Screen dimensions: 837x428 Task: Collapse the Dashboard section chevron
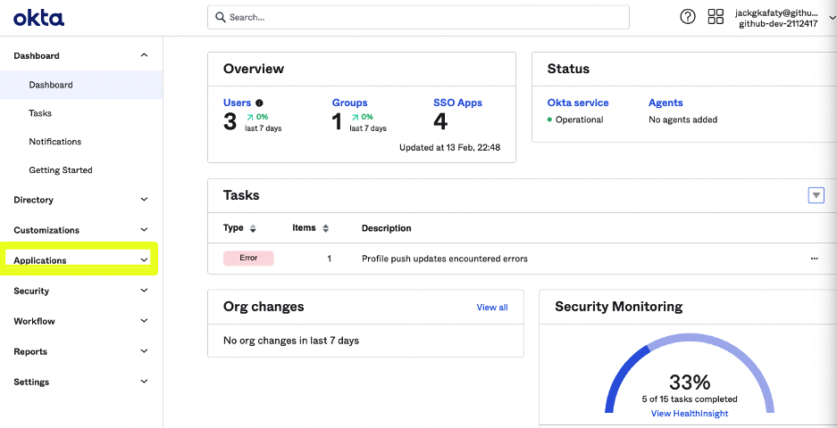[x=144, y=55]
